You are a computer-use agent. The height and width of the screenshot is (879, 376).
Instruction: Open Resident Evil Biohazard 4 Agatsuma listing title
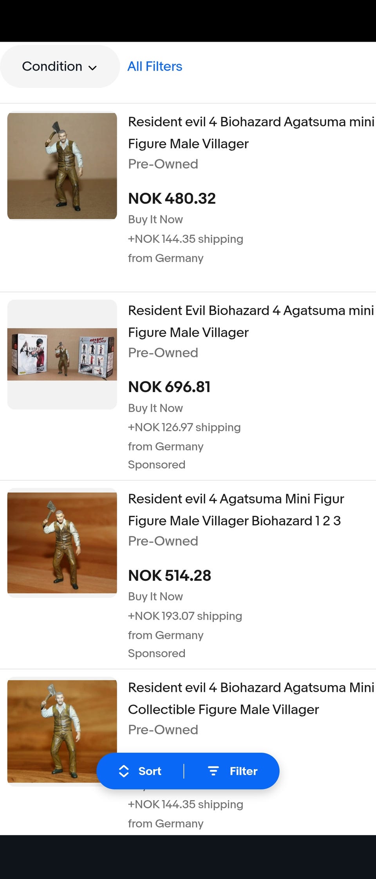tap(251, 321)
